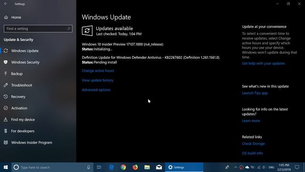Click the Status: Pending install text
Image resolution: width=305 pixels, height=172 pixels.
(99, 63)
